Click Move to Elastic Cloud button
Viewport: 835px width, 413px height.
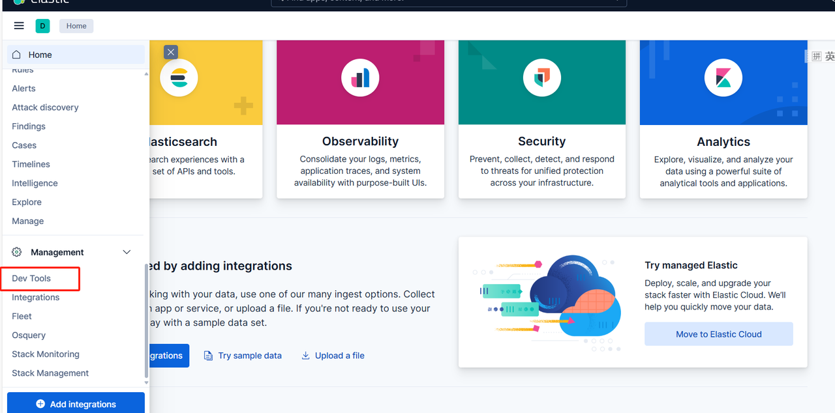[719, 334]
